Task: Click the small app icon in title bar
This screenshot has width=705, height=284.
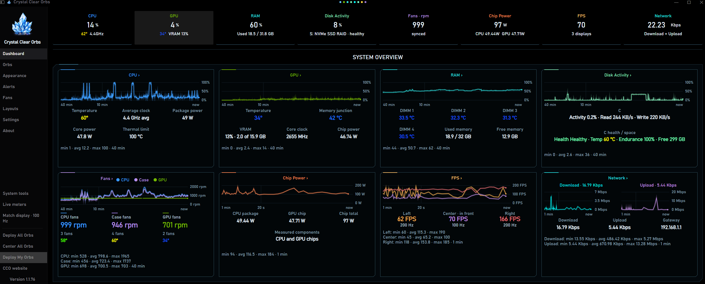Action: coord(9,2)
